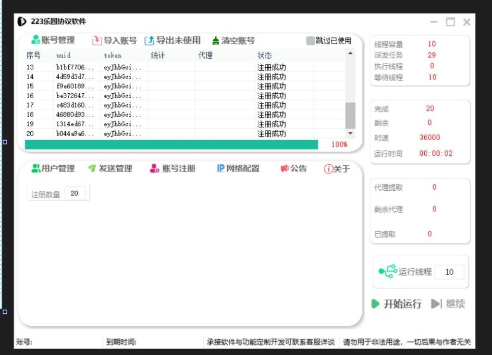Viewport: 492px width, 355px height.
Task: Edit the 运行线程 thread count value 10
Action: coord(450,272)
